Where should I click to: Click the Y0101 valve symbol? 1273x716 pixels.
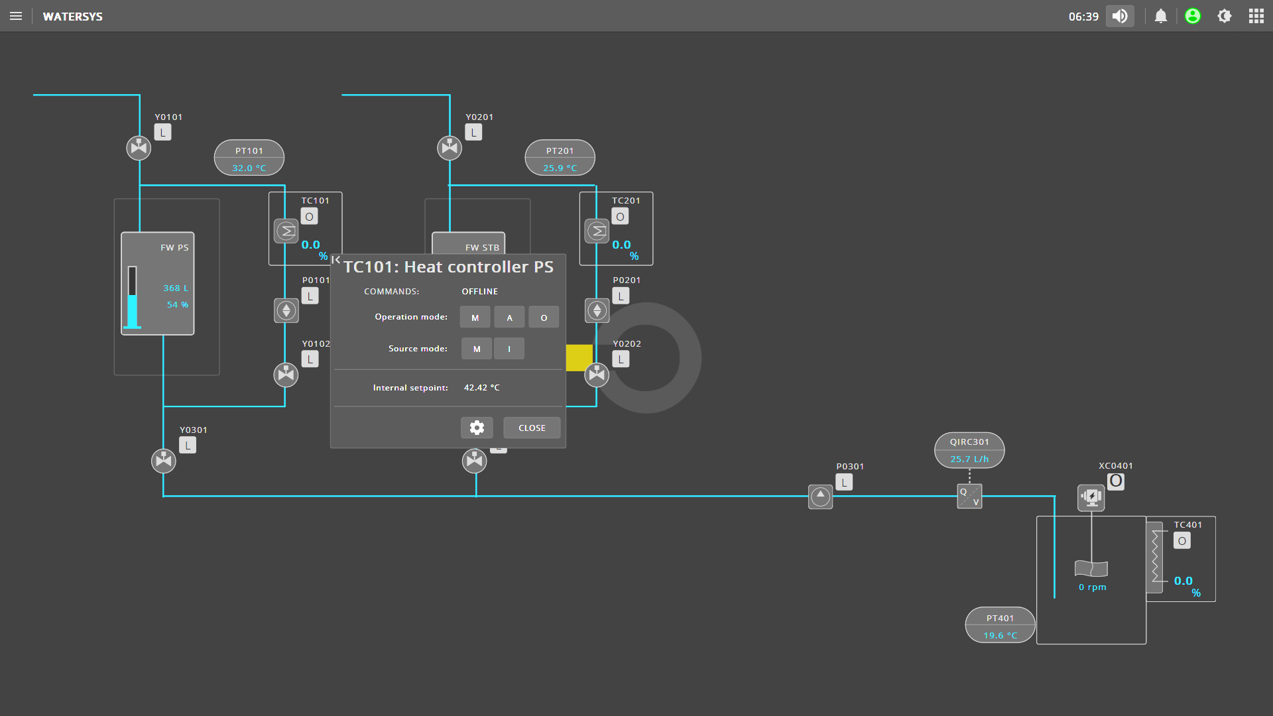[x=139, y=147]
